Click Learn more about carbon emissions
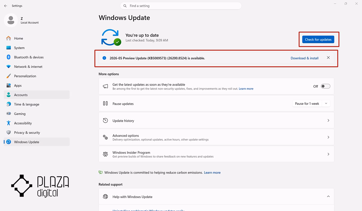This screenshot has width=362, height=211. coord(212,172)
